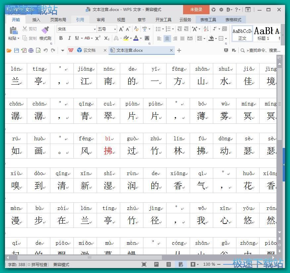Add new document tab plus button
Screen dimensions: 290x273
click(x=179, y=50)
